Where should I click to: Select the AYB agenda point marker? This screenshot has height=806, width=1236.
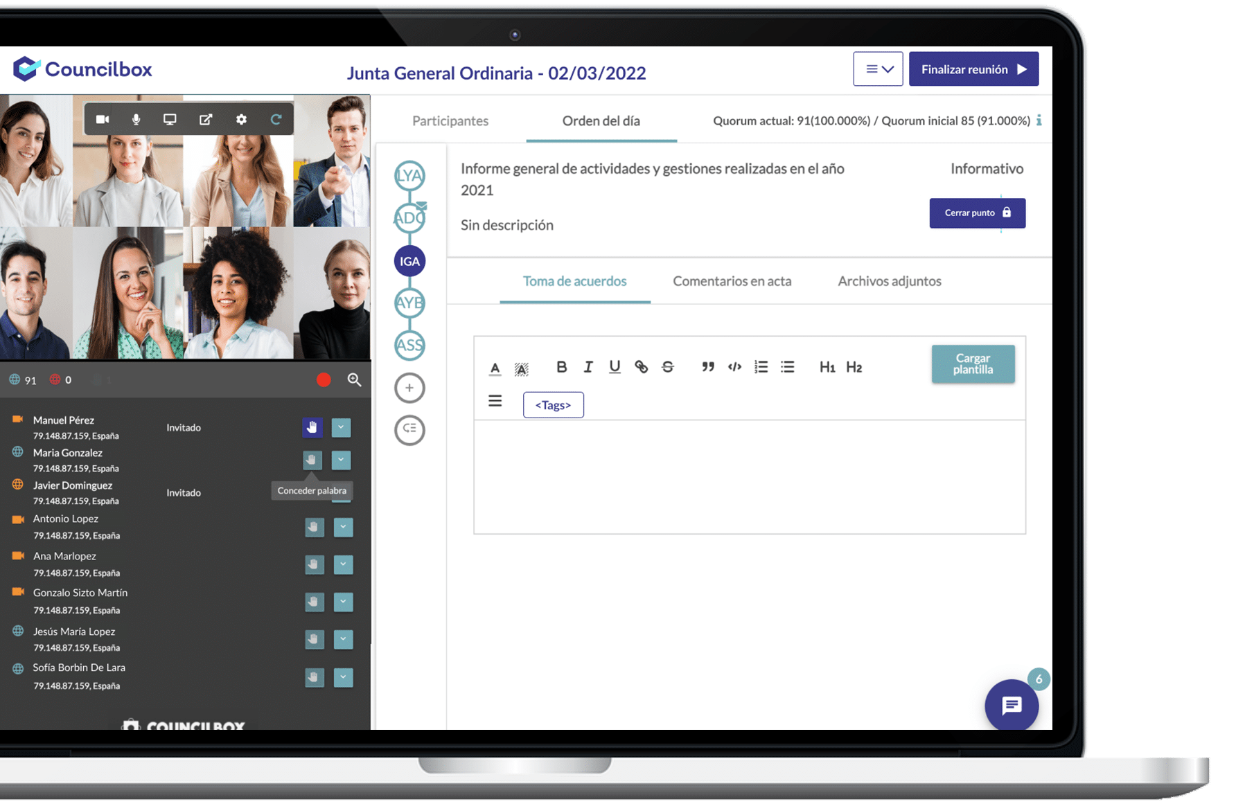409,303
